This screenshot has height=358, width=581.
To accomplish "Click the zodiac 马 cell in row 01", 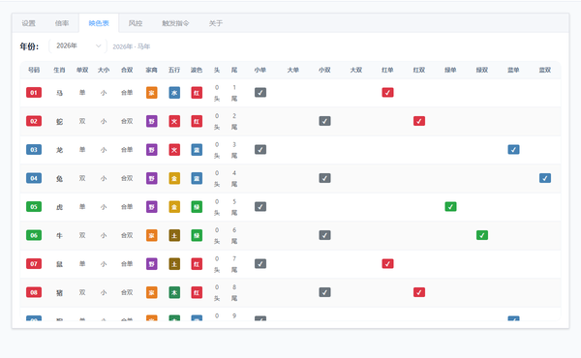I will point(59,93).
